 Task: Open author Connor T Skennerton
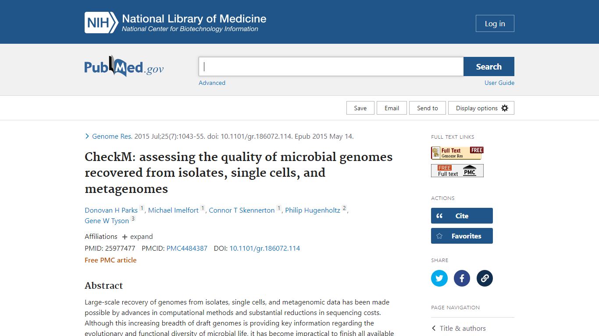[242, 210]
